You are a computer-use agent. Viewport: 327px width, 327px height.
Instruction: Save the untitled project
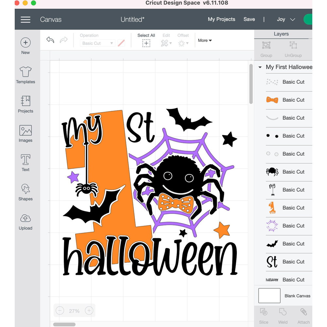[249, 19]
